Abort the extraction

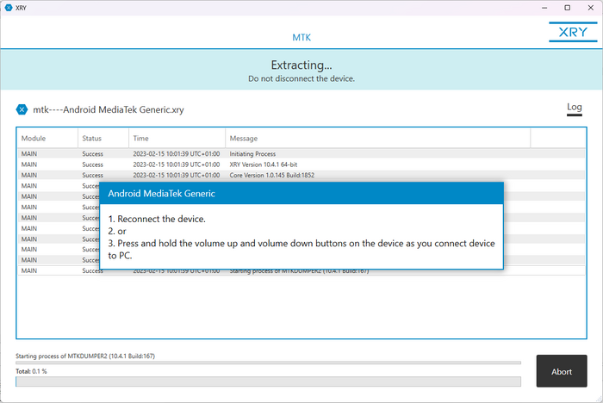562,371
